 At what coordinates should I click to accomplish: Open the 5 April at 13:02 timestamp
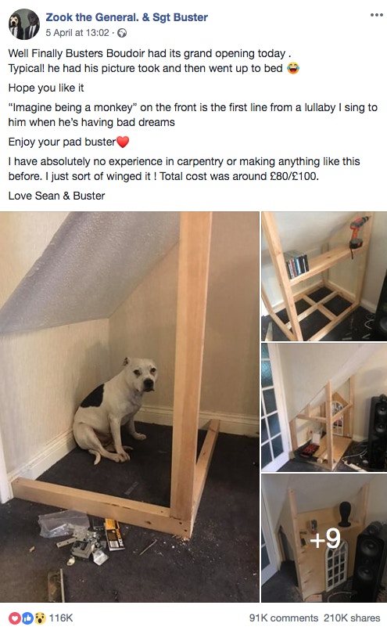(77, 33)
